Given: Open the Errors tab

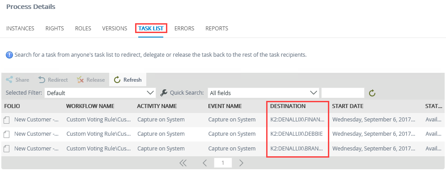Looking at the screenshot, I should pyautogui.click(x=184, y=29).
